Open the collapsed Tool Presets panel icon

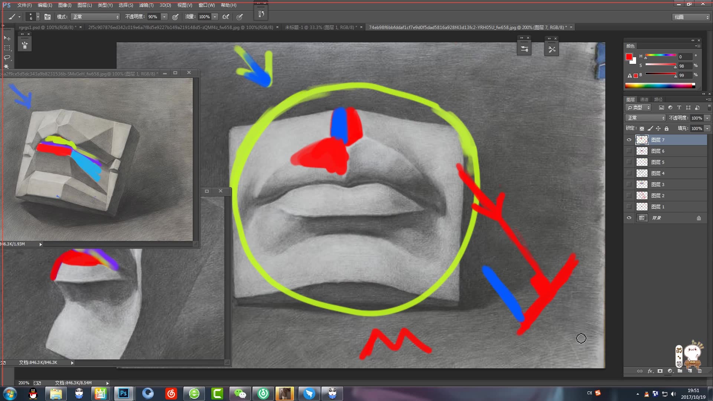(551, 49)
